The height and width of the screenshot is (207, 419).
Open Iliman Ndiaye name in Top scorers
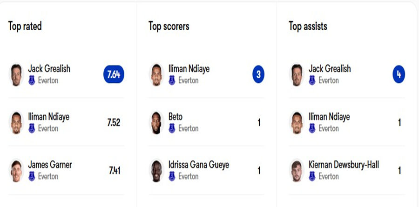pos(189,69)
